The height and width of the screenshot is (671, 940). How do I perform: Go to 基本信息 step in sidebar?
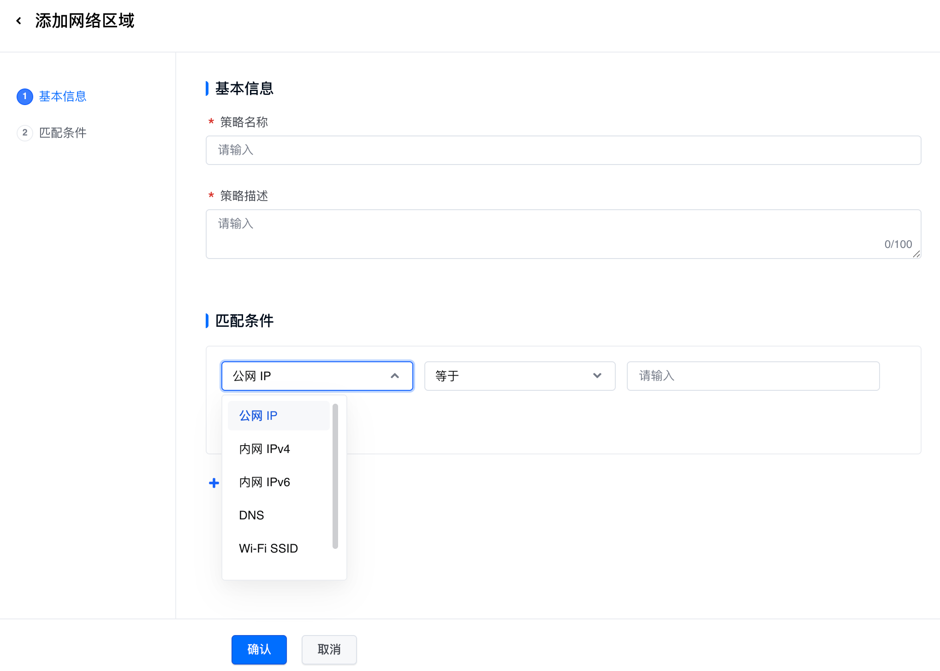point(63,96)
